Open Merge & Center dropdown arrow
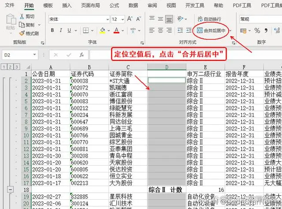The image size is (282, 209). click(230, 31)
